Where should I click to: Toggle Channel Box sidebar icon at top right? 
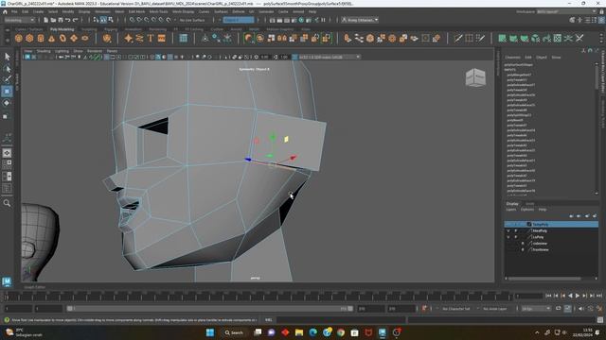[601, 20]
